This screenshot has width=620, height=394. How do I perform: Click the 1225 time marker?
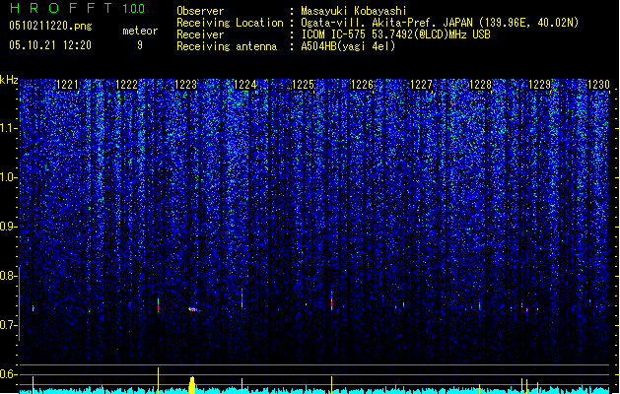tap(303, 85)
